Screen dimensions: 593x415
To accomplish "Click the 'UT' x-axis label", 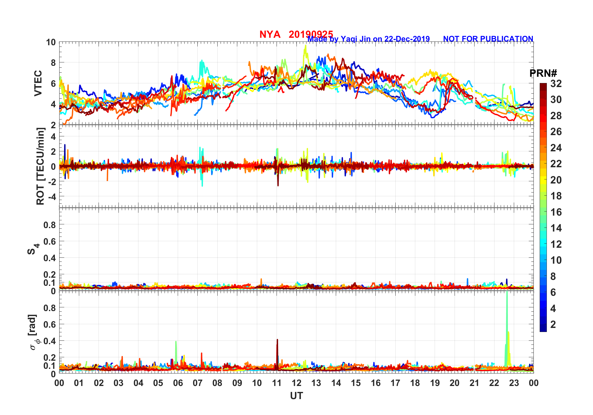I will 296,396.
